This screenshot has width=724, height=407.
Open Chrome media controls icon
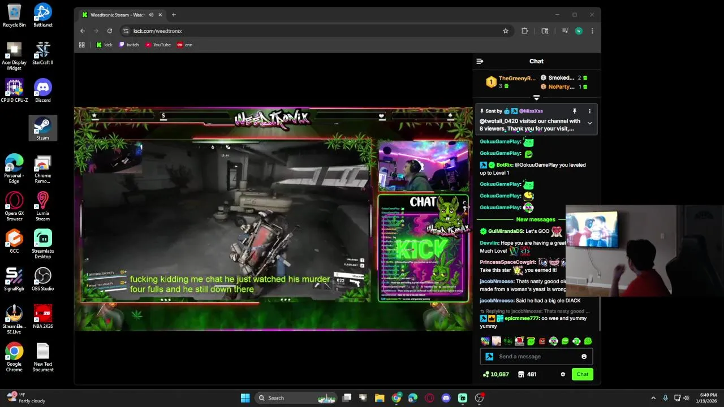point(564,31)
